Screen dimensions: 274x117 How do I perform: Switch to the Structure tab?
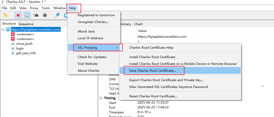pyautogui.click(x=9, y=24)
